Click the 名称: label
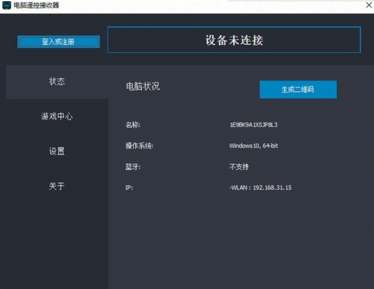The image size is (374, 289). (133, 125)
